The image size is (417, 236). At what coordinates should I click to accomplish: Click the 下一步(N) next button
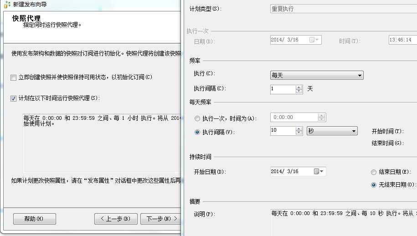pyautogui.click(x=161, y=219)
